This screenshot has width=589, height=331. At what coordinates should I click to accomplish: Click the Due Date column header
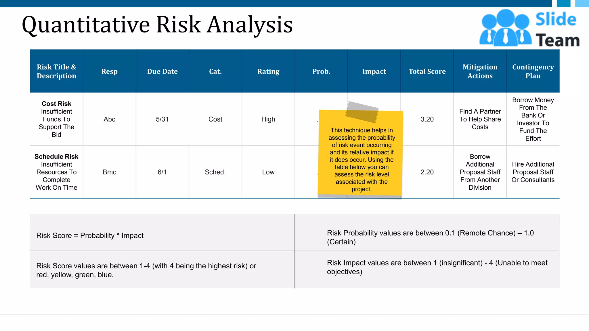click(x=162, y=71)
